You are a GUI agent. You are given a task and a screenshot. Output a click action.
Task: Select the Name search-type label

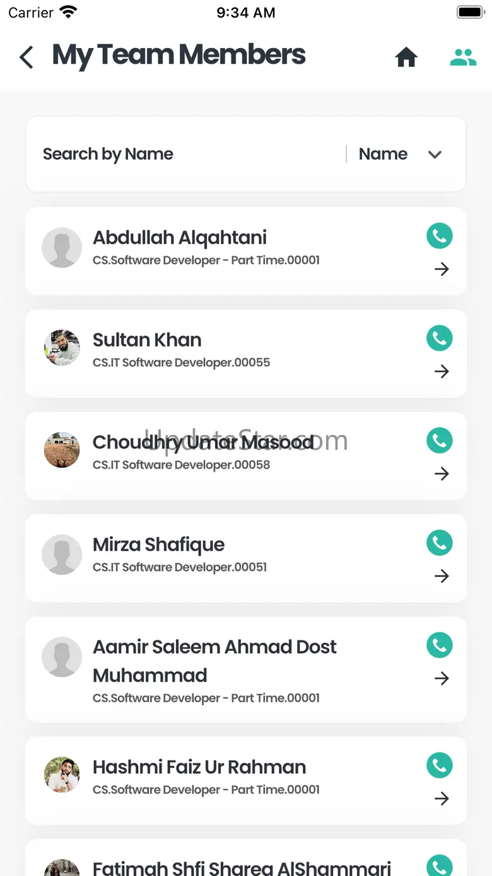pyautogui.click(x=383, y=154)
